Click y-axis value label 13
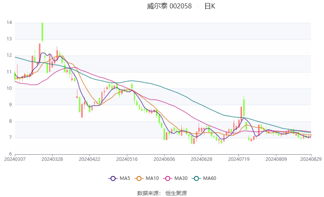This screenshot has height=197, width=324. click(9, 39)
